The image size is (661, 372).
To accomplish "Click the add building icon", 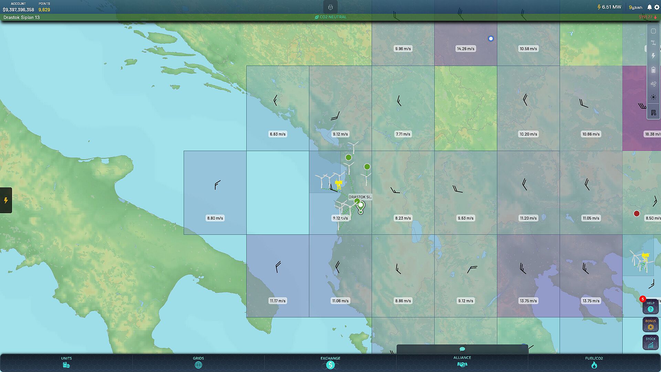I will point(653,113).
